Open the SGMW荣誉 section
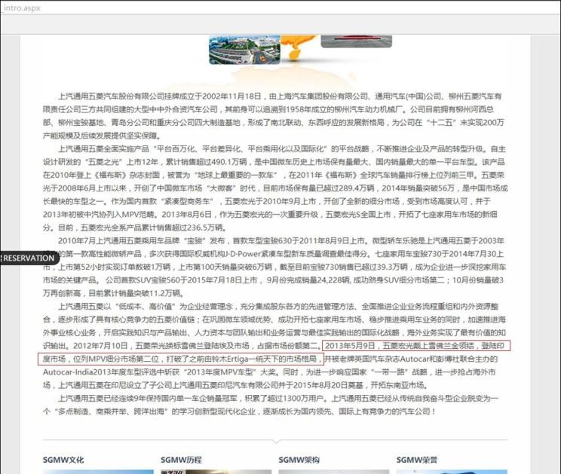The width and height of the screenshot is (561, 474). [x=416, y=460]
